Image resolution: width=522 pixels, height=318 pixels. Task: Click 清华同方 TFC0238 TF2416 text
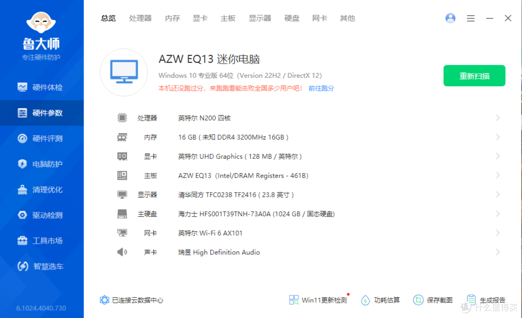pyautogui.click(x=236, y=195)
